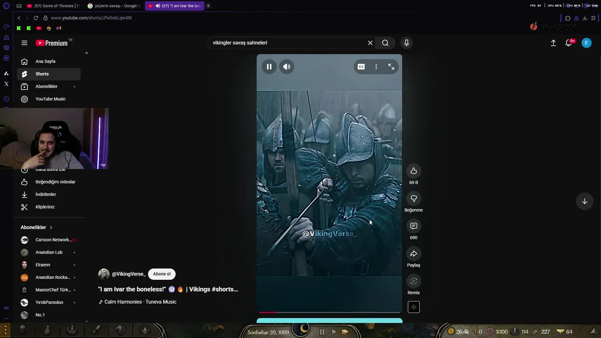
Task: Open the Remix option
Action: tap(414, 281)
